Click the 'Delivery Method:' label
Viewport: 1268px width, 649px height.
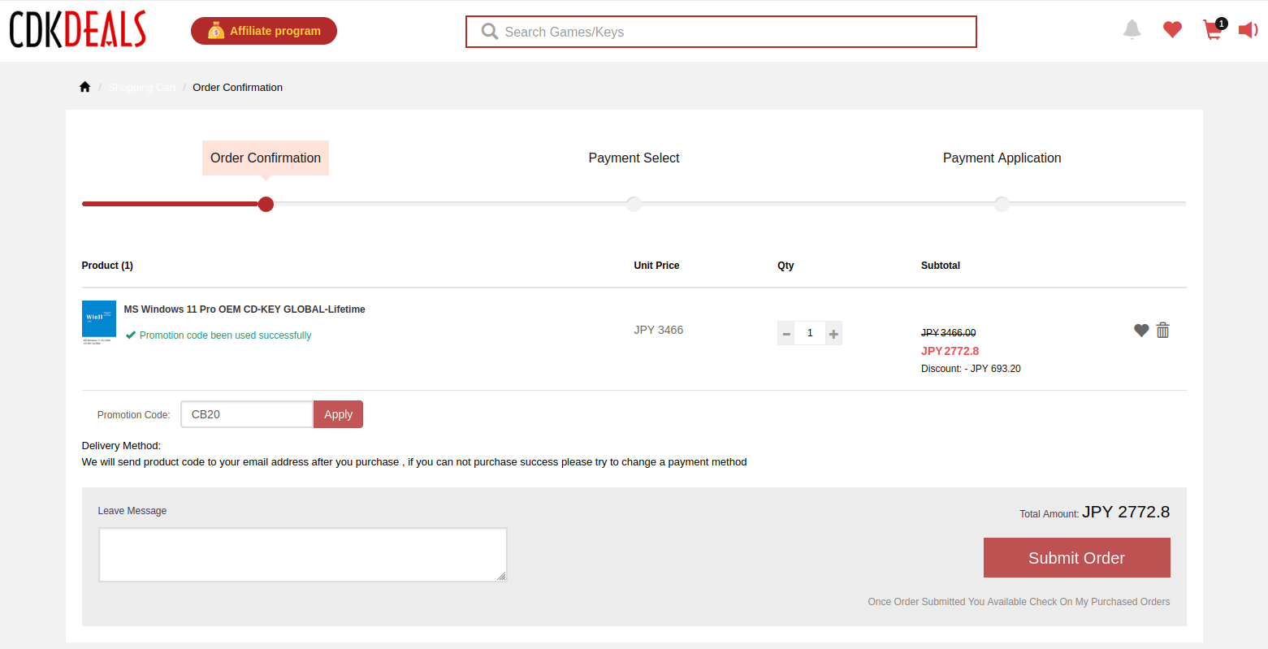(x=121, y=446)
